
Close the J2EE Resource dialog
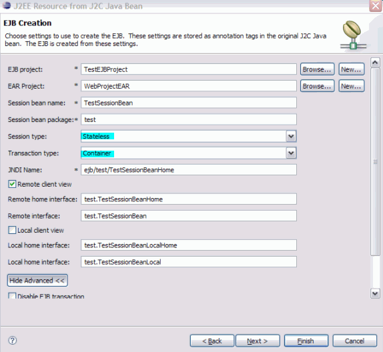(x=376, y=5)
